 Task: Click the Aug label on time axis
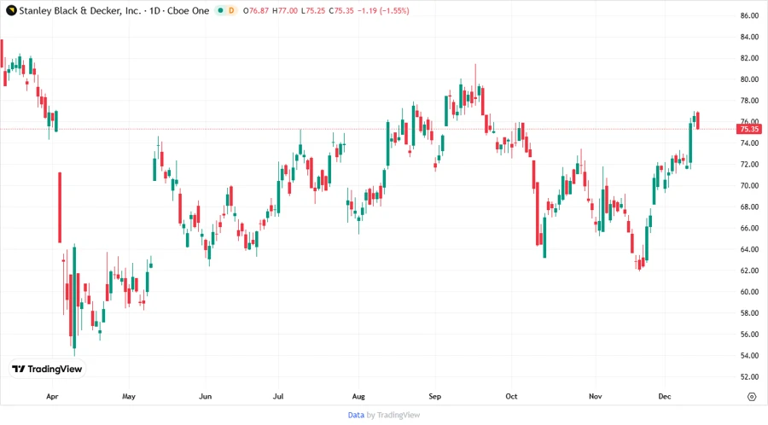click(x=358, y=396)
